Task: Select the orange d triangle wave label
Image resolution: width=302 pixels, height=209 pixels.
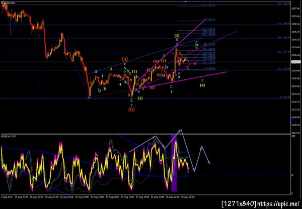Action: (195, 63)
